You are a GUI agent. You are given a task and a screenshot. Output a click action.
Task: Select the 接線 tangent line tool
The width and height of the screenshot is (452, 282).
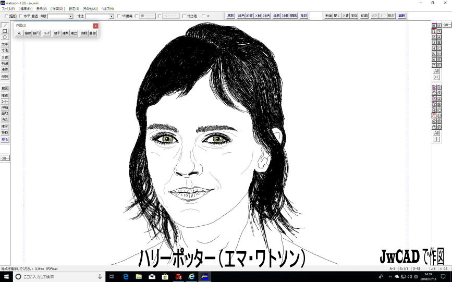(x=28, y=33)
